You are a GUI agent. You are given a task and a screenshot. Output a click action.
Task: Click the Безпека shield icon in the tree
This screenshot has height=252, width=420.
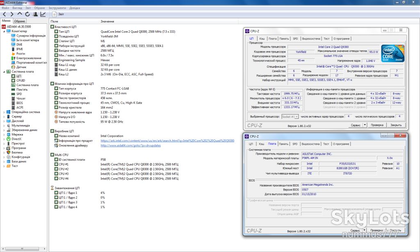point(8,152)
